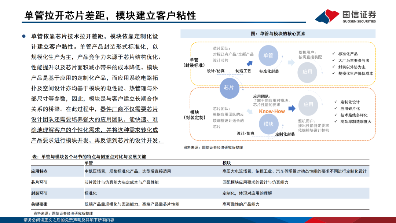Screen dimensions: 396x223
Task: Click the 芯片环节 row label
Action: [39, 182]
